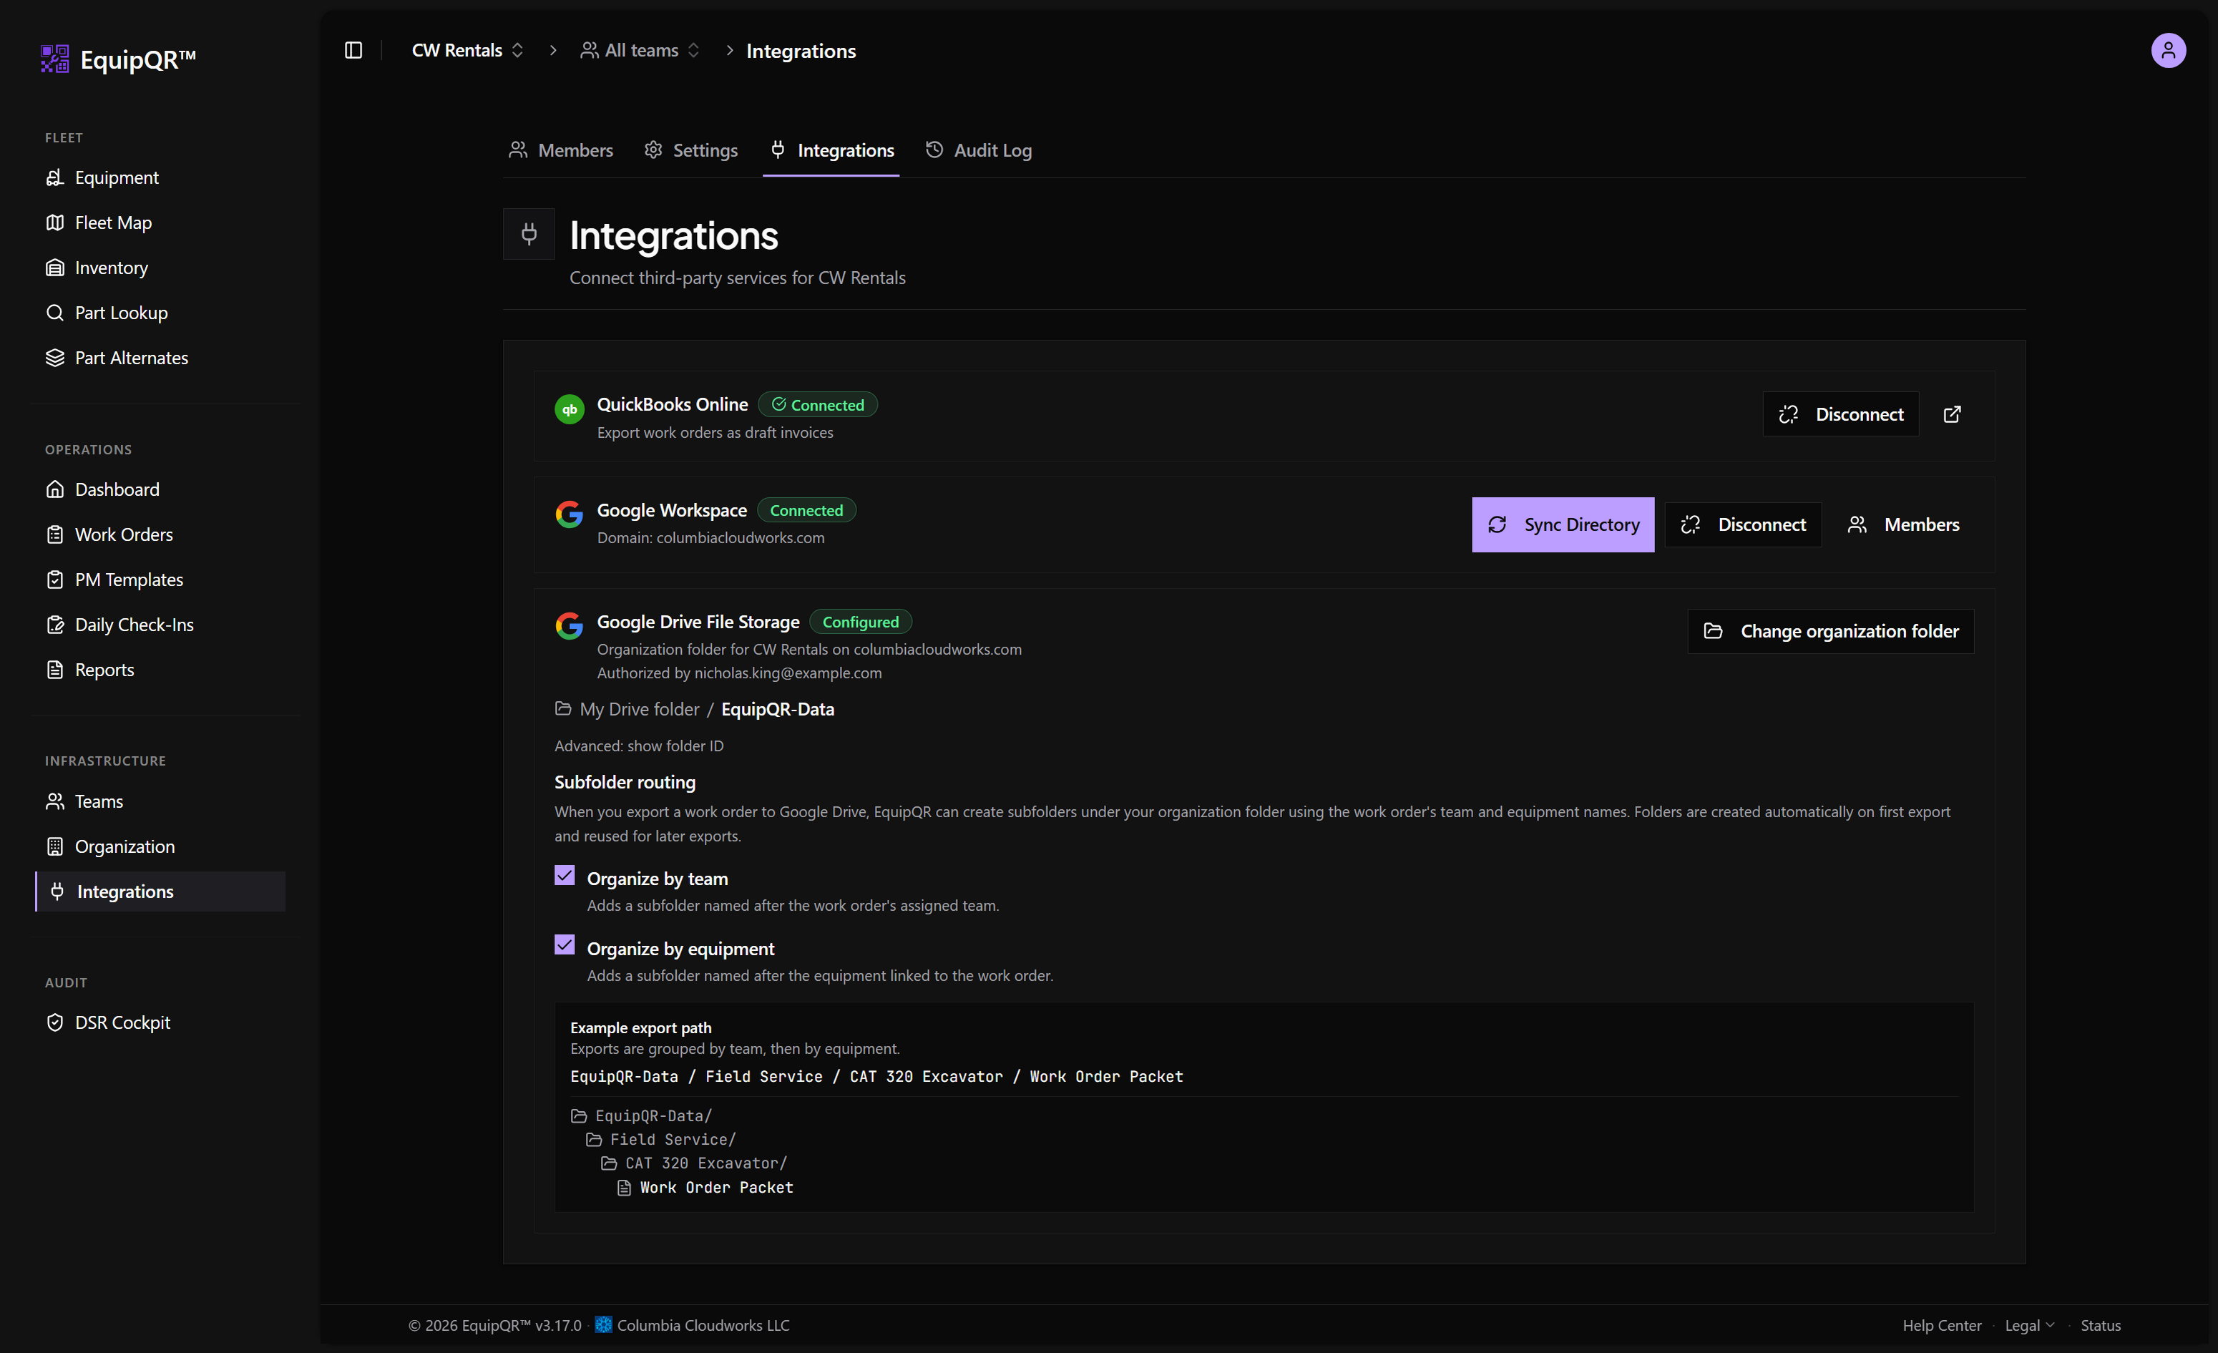The height and width of the screenshot is (1353, 2218).
Task: Click the Integrations breadcrumb
Action: 800,52
